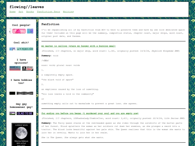Click the skull 'Piracy Now!' badge
195x146 pixels.
[27, 68]
